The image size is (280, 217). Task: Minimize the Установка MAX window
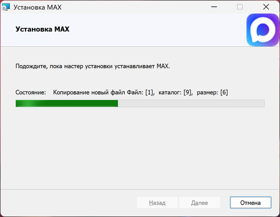(x=214, y=7)
